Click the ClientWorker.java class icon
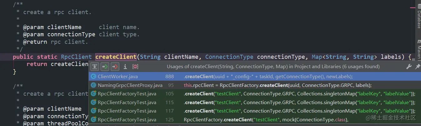The image size is (421, 126). click(93, 76)
